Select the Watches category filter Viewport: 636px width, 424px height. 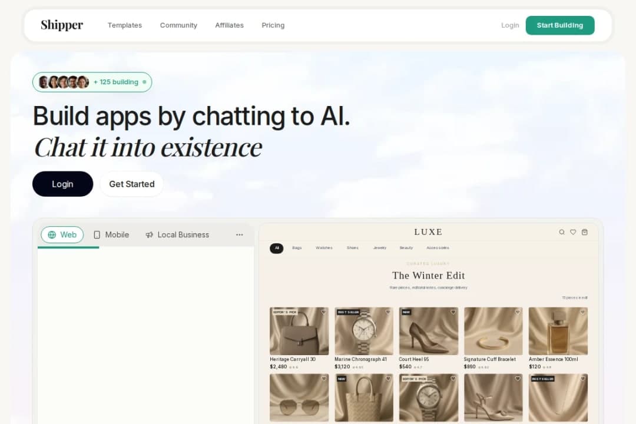324,247
